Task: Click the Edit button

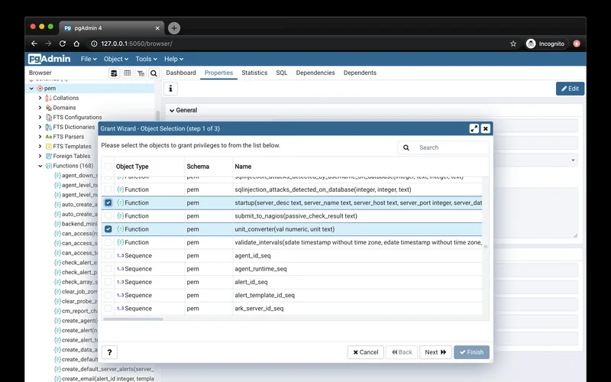Action: (570, 89)
